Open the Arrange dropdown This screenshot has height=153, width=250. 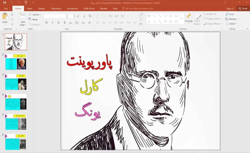[x=188, y=19]
